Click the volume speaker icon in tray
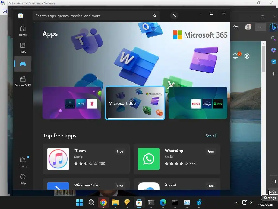The width and height of the screenshot is (278, 209). (x=251, y=202)
